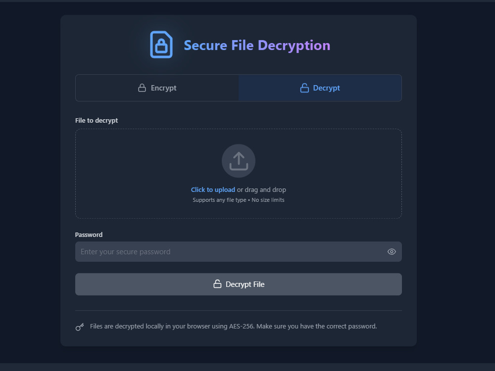Click 'Supports any file type • No size limits' text
The width and height of the screenshot is (495, 371).
tap(239, 200)
